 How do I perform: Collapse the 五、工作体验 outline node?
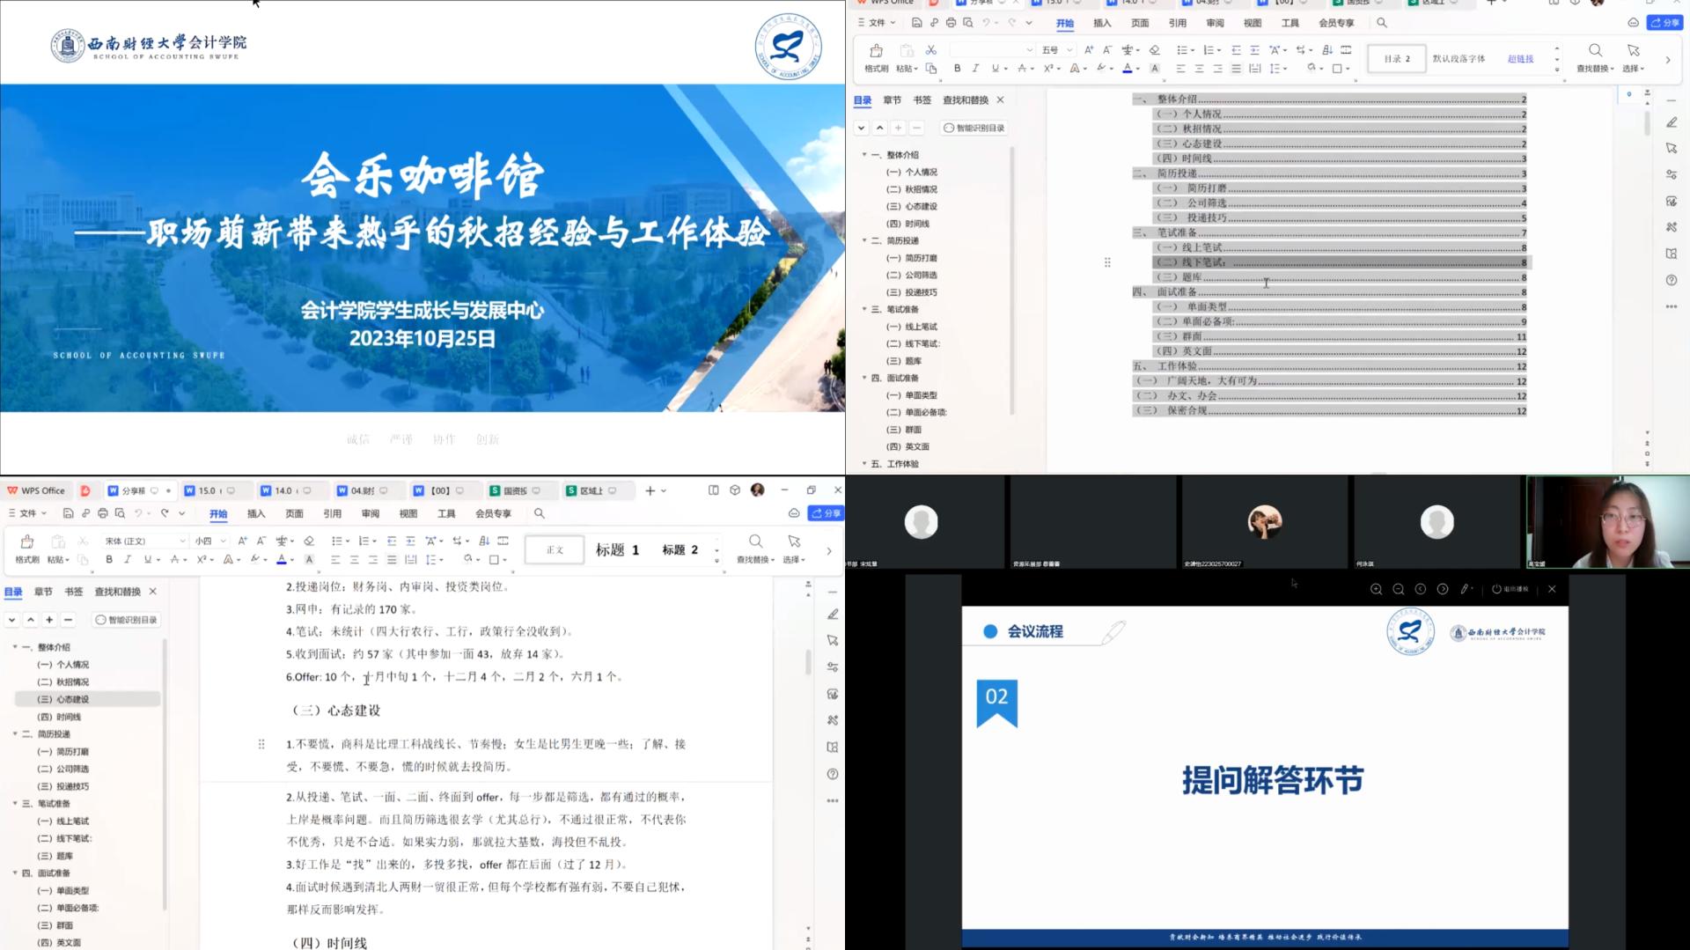coord(863,464)
